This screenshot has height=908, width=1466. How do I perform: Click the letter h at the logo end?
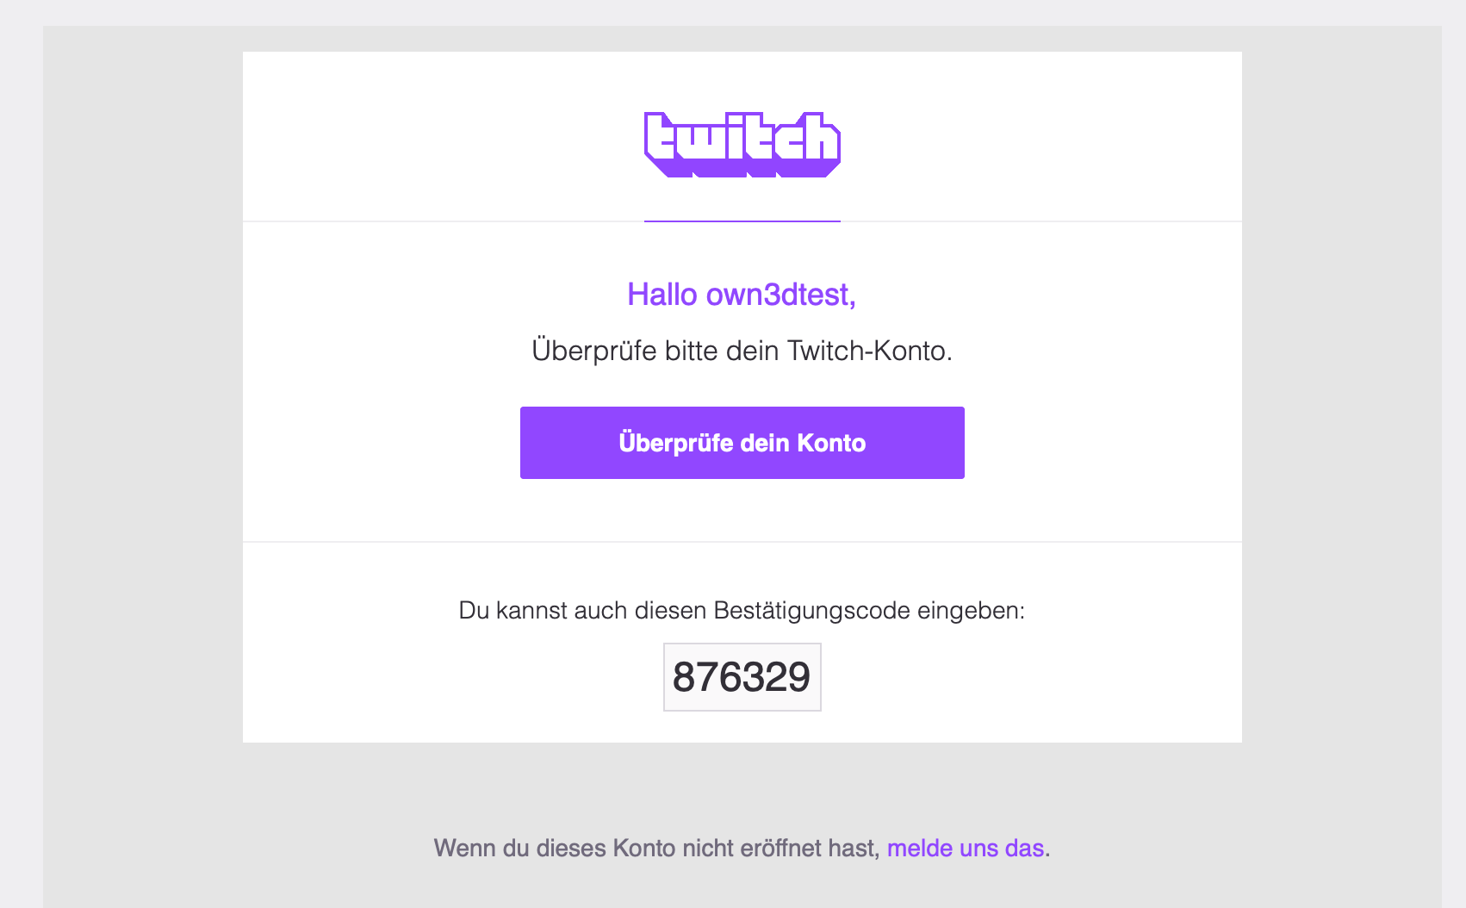click(819, 140)
